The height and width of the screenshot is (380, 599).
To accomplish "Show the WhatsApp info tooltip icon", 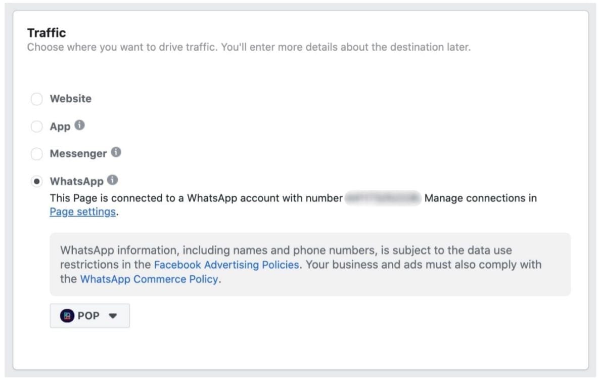I will pyautogui.click(x=112, y=180).
